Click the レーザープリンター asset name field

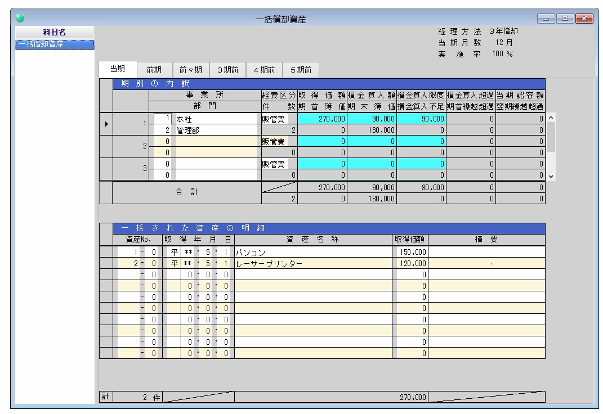(313, 263)
